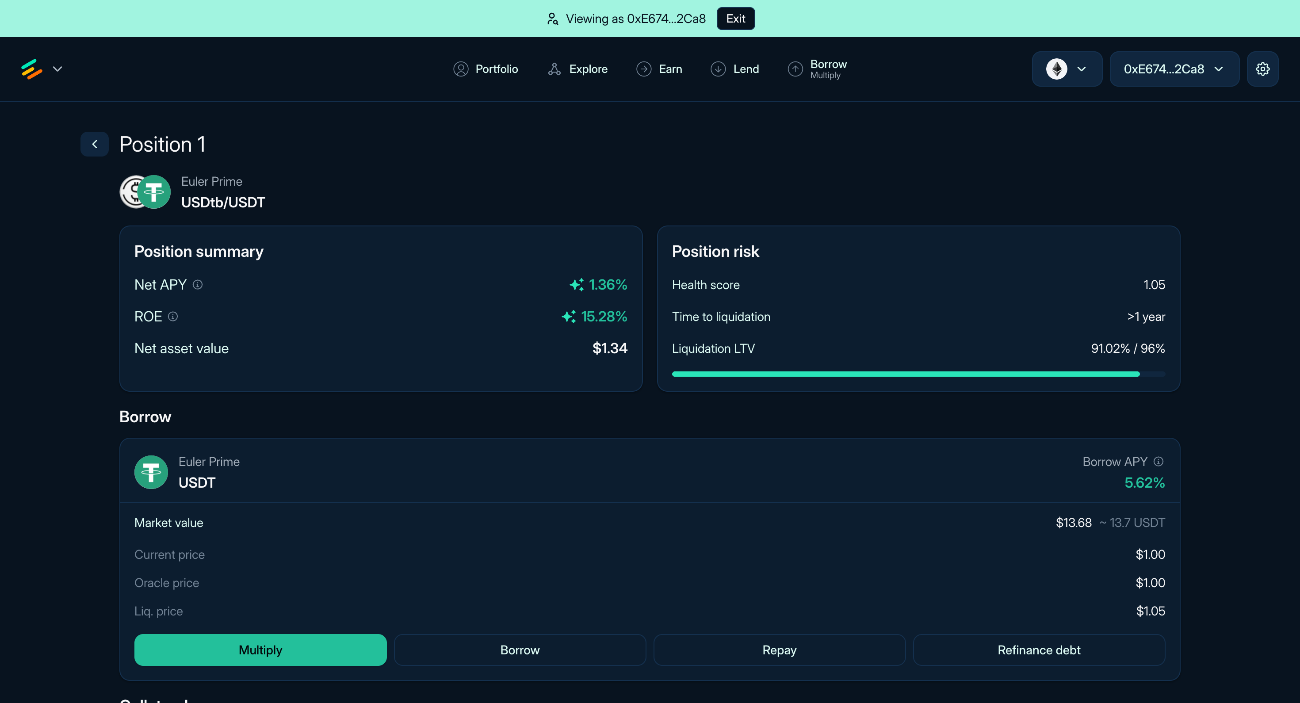The width and height of the screenshot is (1300, 703).
Task: Expand the chevron next to the Euler logo
Action: click(x=57, y=69)
